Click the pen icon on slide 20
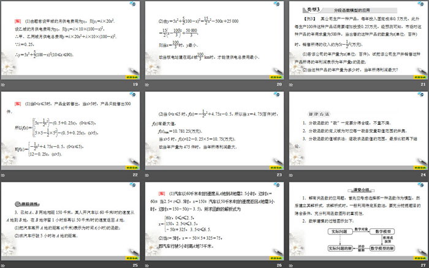The height and width of the screenshot is (268, 429). (278, 71)
